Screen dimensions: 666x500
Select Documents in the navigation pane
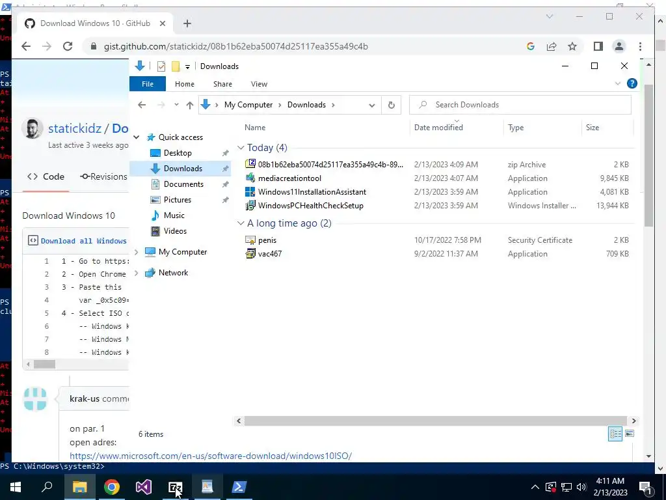tap(183, 184)
